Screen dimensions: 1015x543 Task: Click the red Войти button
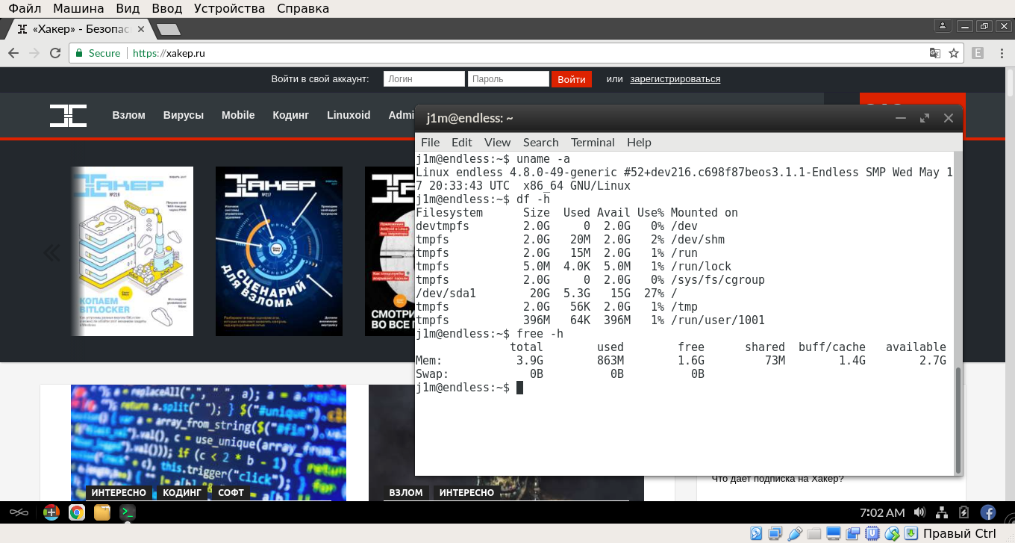572,79
